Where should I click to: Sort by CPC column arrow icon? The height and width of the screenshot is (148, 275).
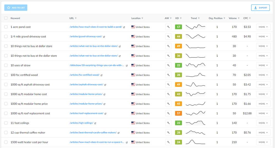point(250,18)
